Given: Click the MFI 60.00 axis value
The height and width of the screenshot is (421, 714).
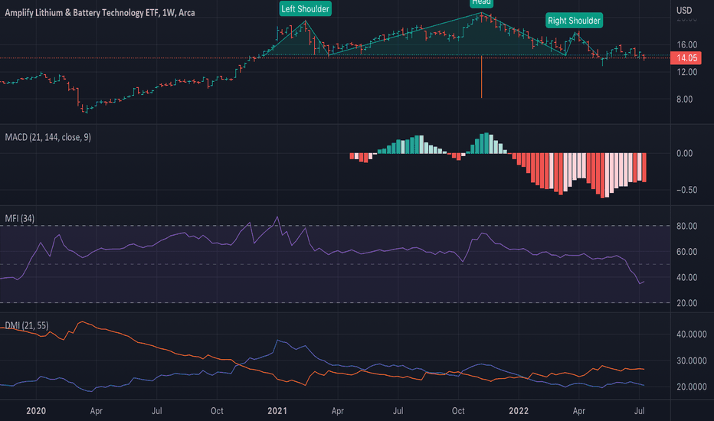Looking at the screenshot, I should 686,252.
